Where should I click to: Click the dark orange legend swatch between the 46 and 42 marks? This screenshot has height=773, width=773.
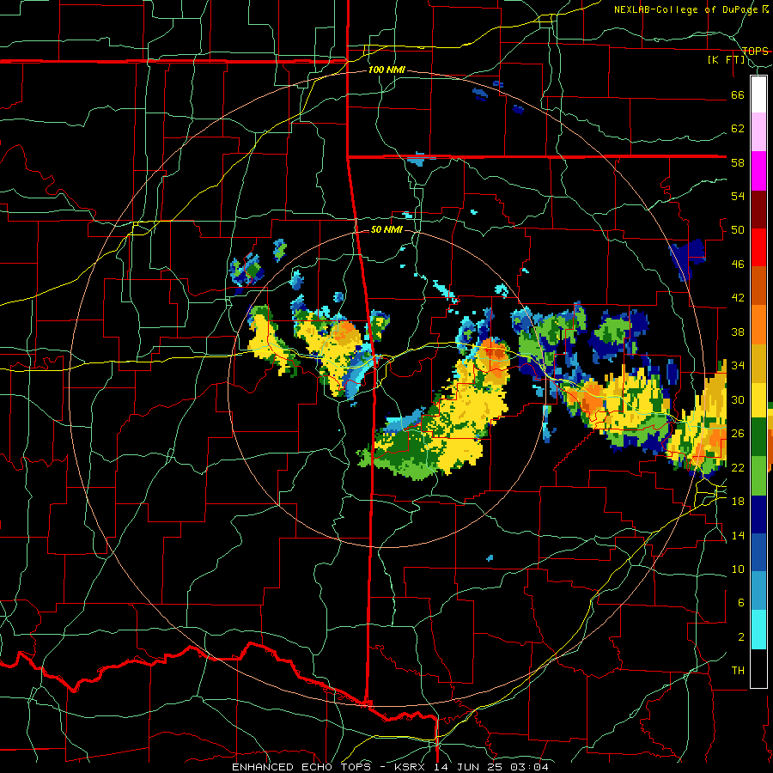click(758, 286)
